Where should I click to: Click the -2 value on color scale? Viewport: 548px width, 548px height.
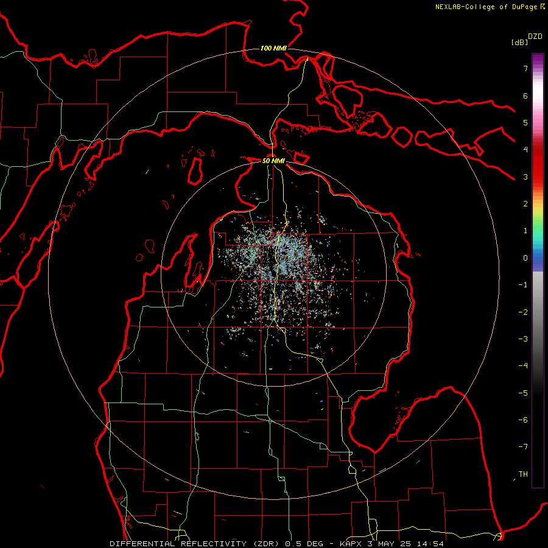click(x=523, y=312)
